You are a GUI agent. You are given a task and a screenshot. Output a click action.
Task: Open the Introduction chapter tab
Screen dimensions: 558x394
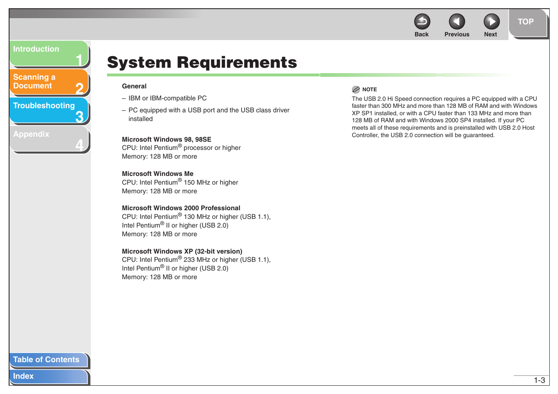(x=49, y=54)
